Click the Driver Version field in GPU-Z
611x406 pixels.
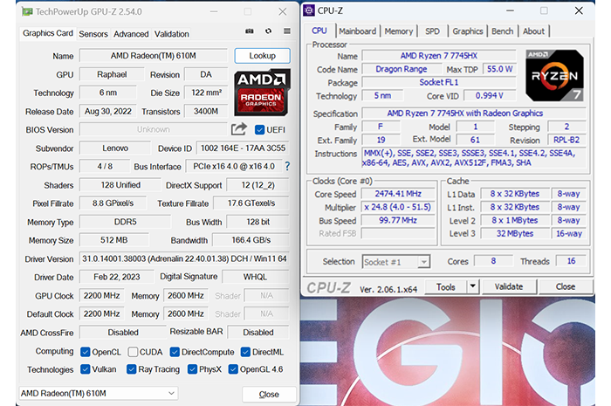pos(184,258)
